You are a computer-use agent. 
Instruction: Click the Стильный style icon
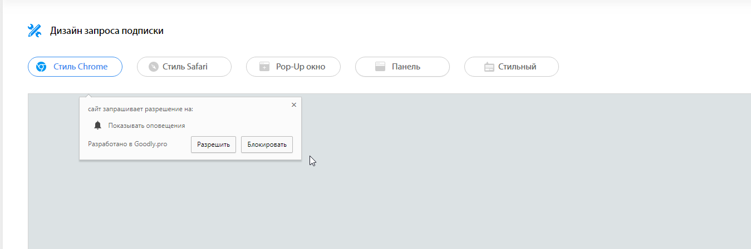click(489, 67)
